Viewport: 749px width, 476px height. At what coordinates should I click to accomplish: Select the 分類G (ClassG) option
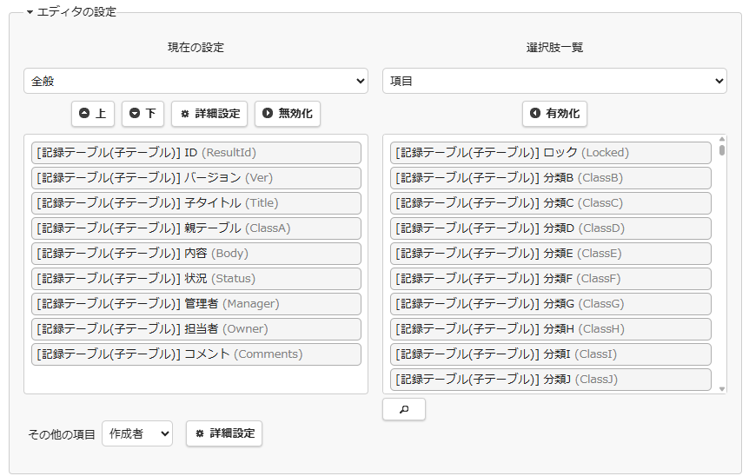(551, 304)
